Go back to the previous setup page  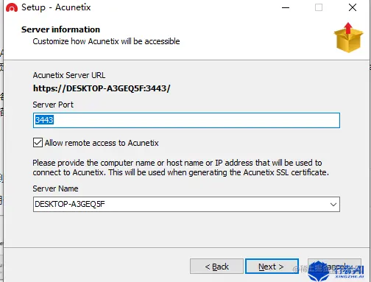coord(216,267)
